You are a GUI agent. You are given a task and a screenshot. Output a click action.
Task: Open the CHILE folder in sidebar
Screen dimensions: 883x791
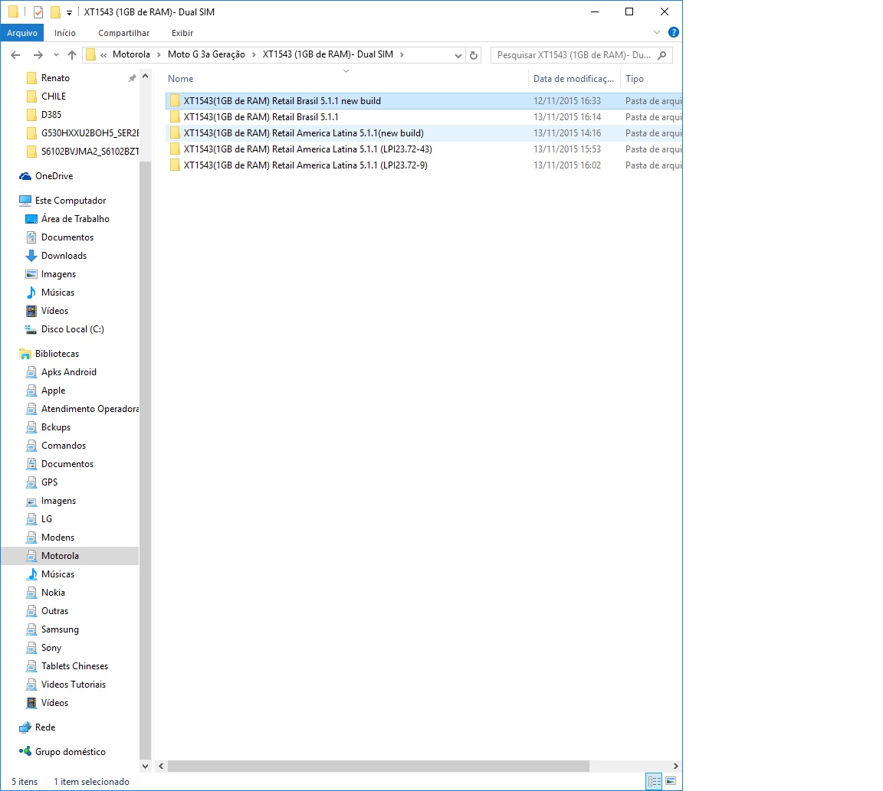click(x=54, y=96)
